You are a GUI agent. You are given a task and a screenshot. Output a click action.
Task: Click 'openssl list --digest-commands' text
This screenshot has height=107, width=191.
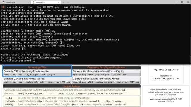[x=106, y=101]
